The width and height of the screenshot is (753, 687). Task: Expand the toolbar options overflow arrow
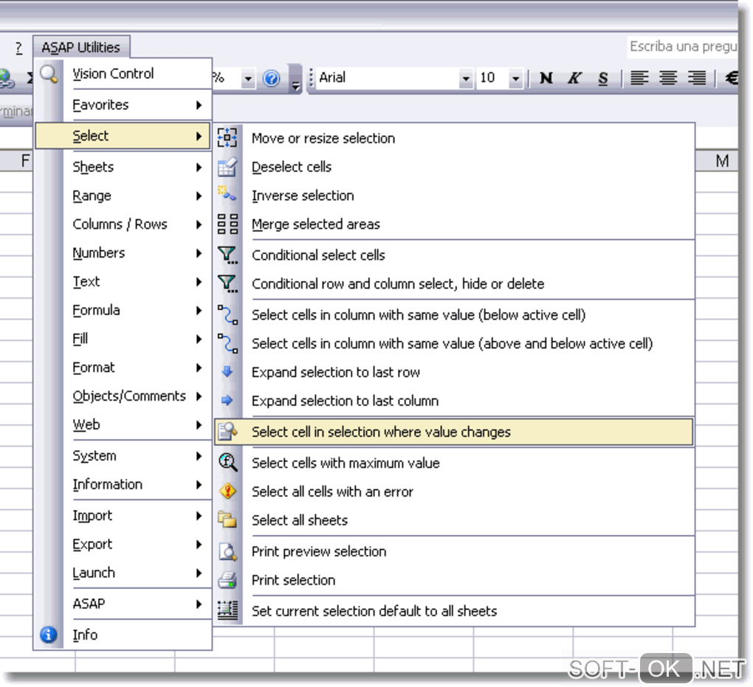pyautogui.click(x=296, y=79)
